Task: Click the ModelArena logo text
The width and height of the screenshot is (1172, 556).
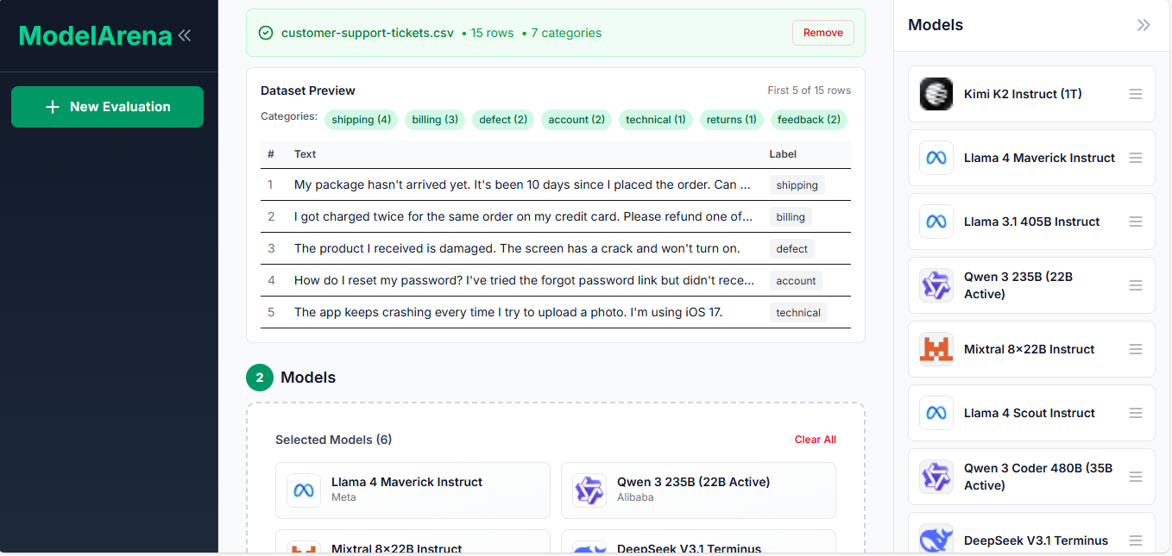Action: click(x=95, y=35)
